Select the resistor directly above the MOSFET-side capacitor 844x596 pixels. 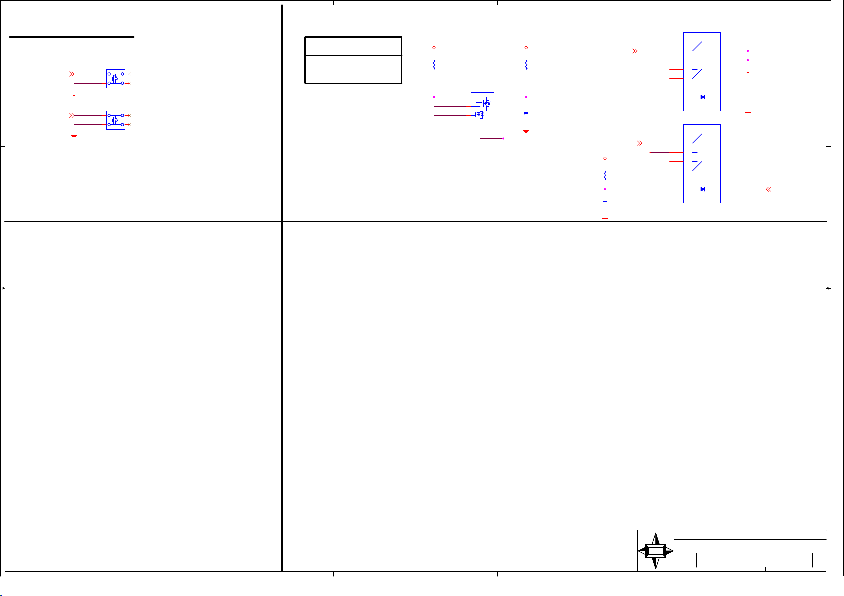point(526,65)
